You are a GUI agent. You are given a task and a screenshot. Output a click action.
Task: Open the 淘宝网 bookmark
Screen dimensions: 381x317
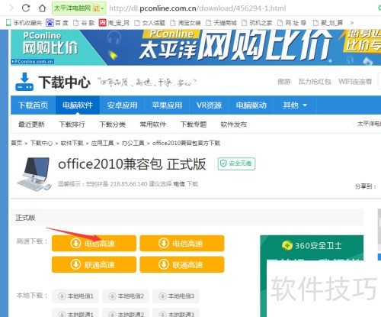[x=114, y=23]
